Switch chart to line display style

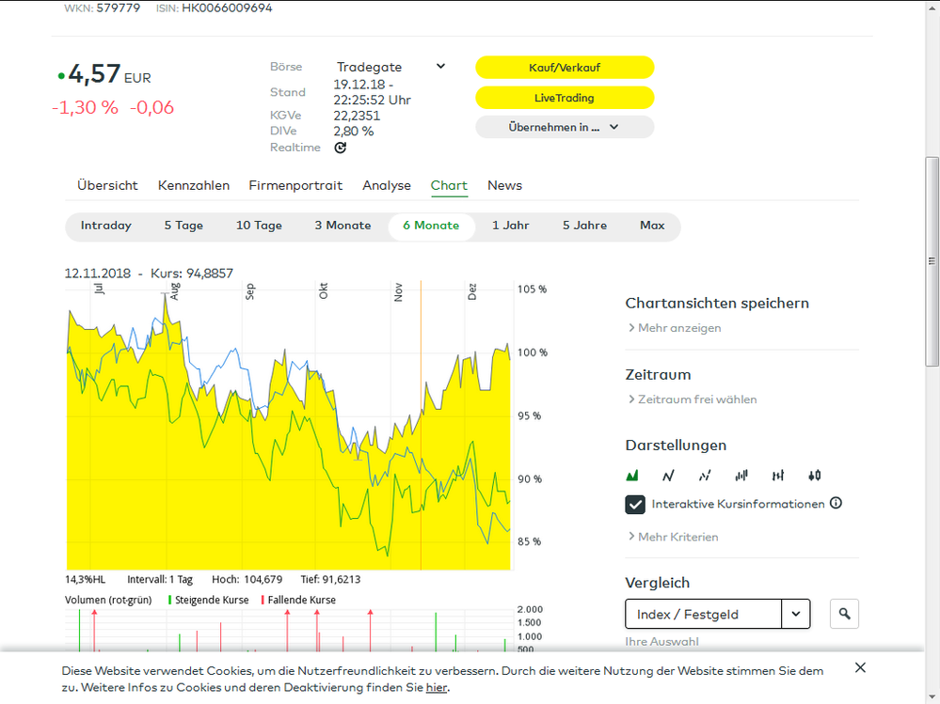click(x=668, y=475)
